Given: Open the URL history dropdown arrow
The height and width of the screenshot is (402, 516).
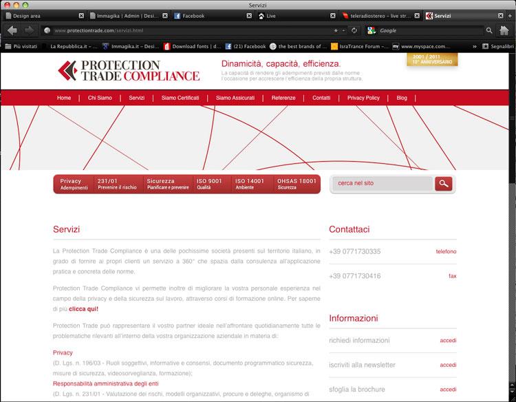Looking at the screenshot, I should (x=343, y=30).
